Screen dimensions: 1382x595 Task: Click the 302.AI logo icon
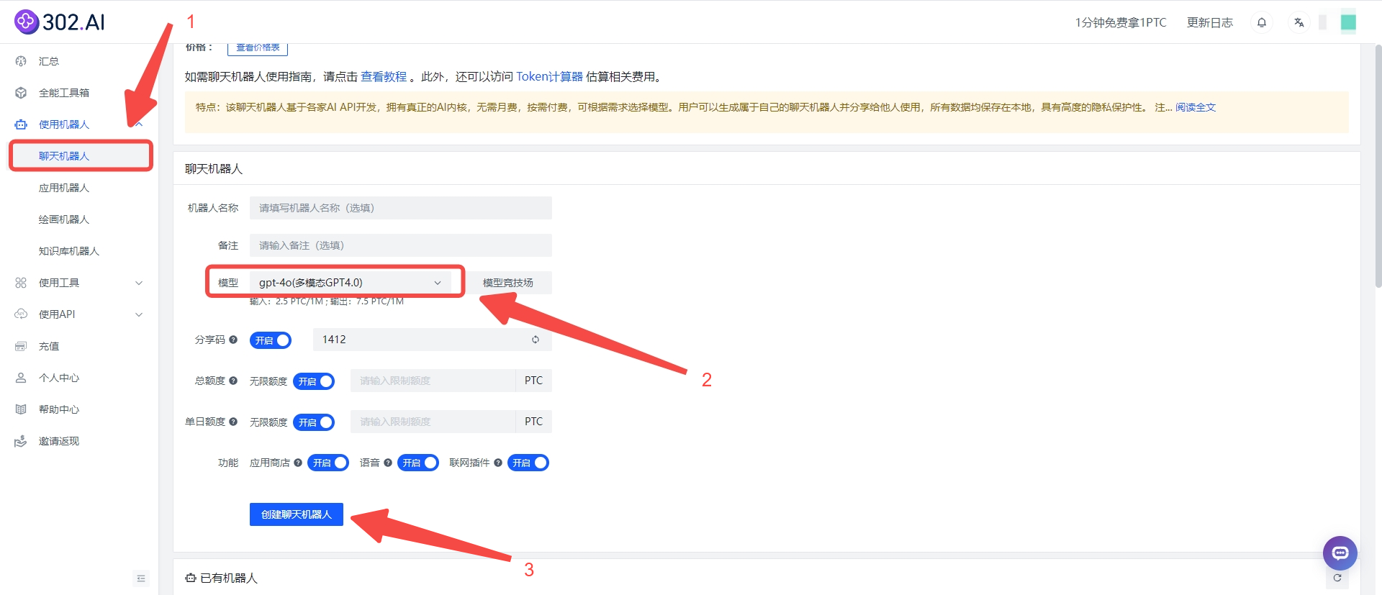[27, 22]
